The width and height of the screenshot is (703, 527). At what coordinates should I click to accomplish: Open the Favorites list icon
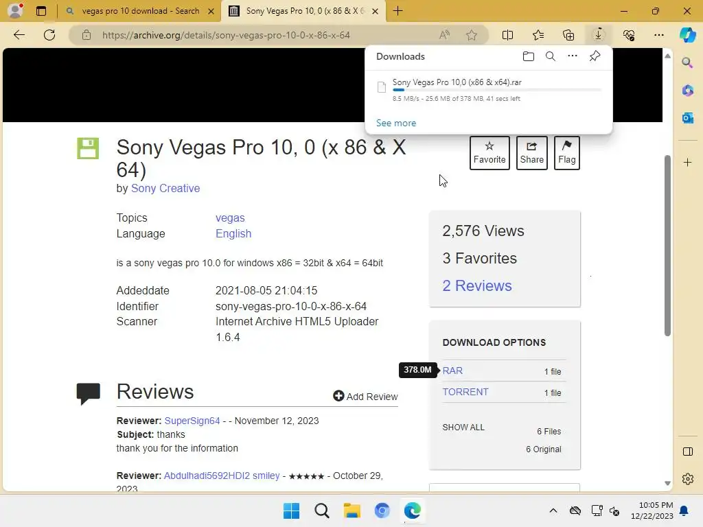pos(538,35)
